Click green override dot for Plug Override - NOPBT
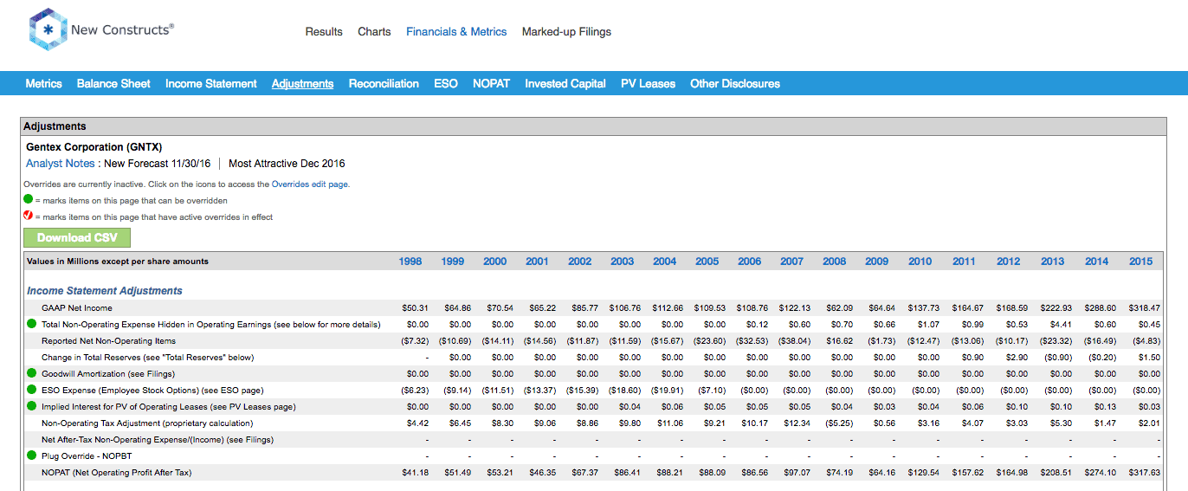 (32, 456)
